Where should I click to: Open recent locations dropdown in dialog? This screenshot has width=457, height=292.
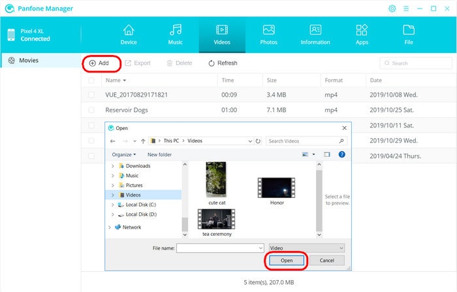(x=134, y=141)
